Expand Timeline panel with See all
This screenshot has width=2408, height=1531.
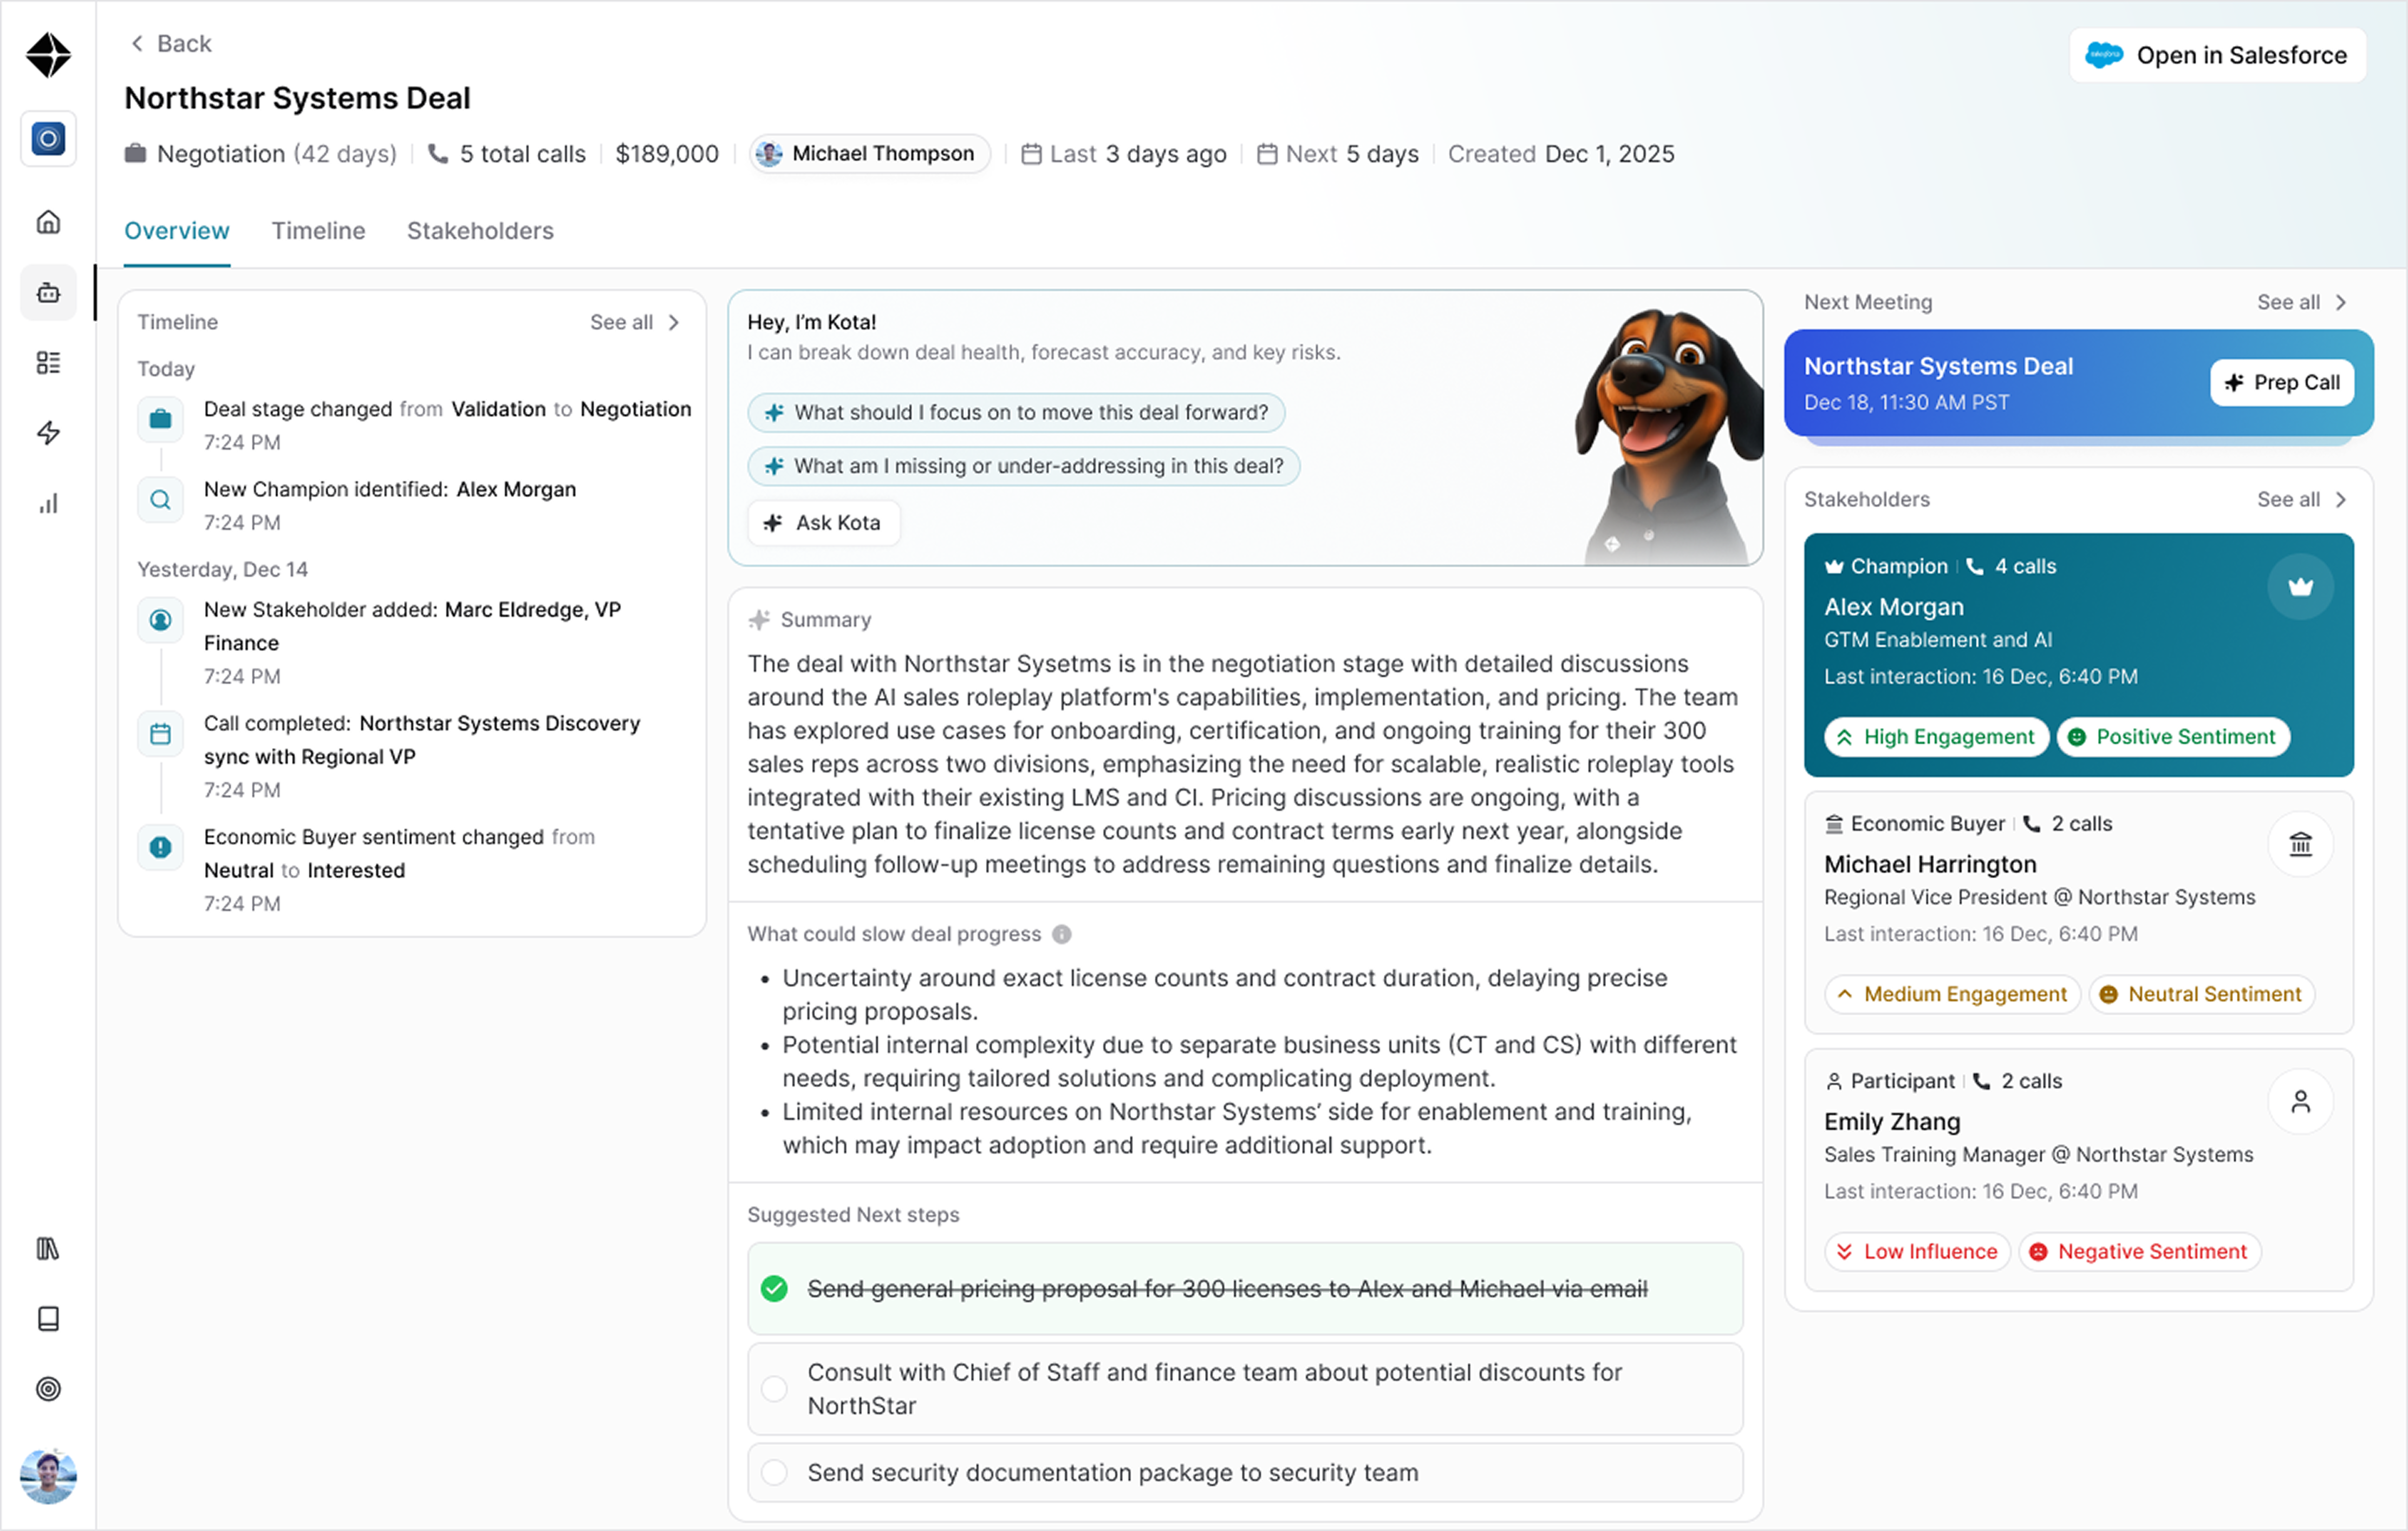click(x=634, y=322)
